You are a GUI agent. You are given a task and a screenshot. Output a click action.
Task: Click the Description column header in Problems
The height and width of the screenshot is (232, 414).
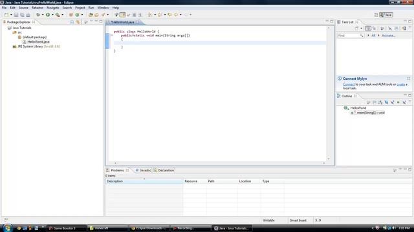(144, 181)
